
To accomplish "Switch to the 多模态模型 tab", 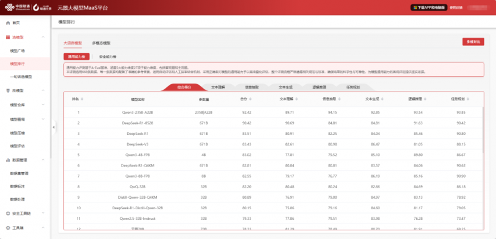I will pos(101,43).
